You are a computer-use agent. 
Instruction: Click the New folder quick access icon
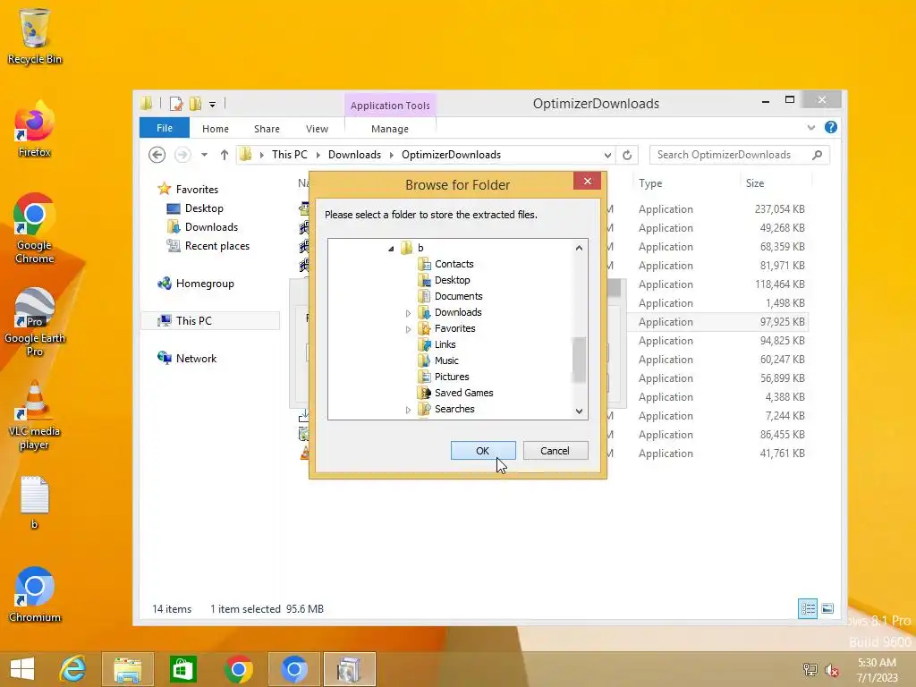pyautogui.click(x=195, y=104)
